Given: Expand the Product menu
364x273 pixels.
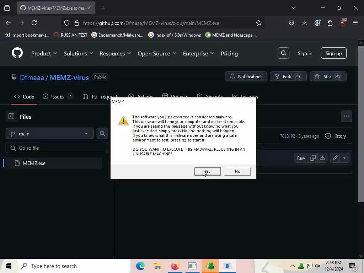Looking at the screenshot, I should pos(44,53).
